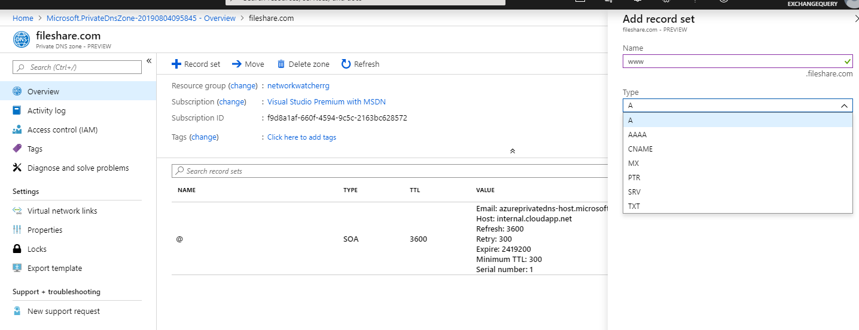This screenshot has width=859, height=330.
Task: Open Virtual network links settings
Action: [62, 211]
